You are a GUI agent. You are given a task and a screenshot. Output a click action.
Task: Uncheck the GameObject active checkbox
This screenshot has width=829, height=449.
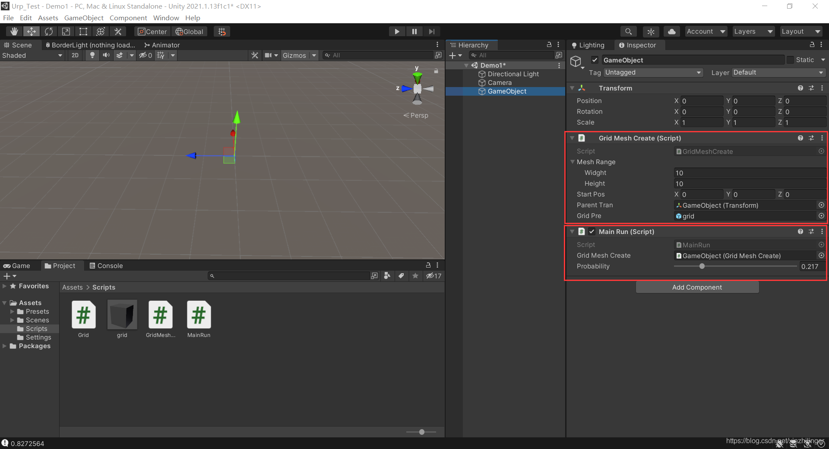click(x=595, y=60)
